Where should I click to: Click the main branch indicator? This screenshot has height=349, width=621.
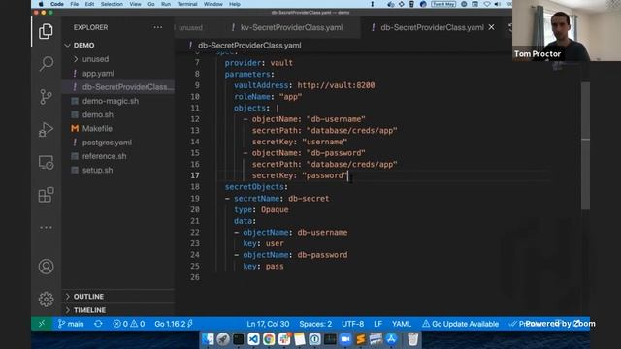pos(71,324)
